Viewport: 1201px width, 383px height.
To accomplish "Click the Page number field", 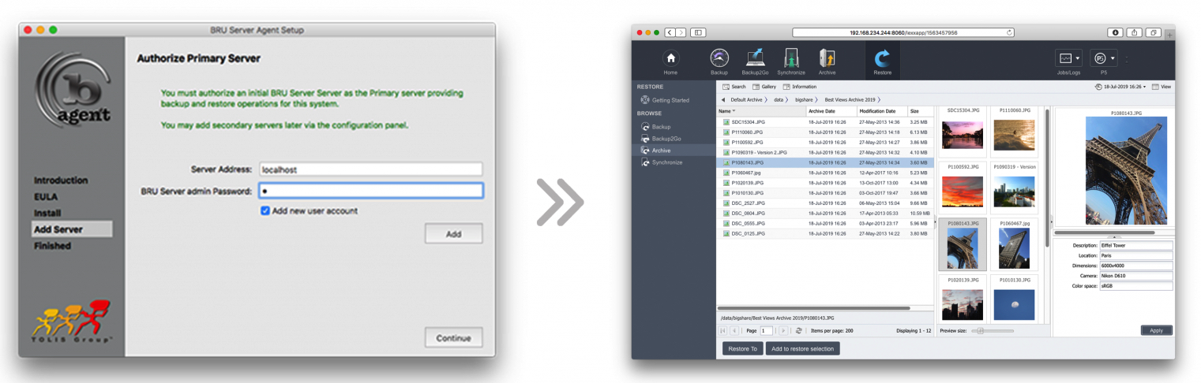I will click(x=766, y=331).
